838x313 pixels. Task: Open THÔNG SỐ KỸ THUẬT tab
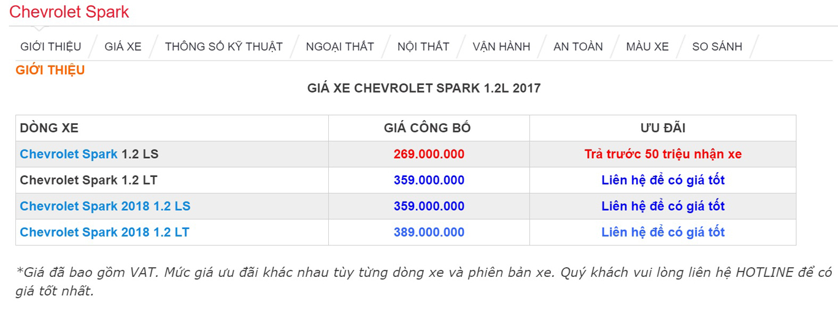coord(223,47)
